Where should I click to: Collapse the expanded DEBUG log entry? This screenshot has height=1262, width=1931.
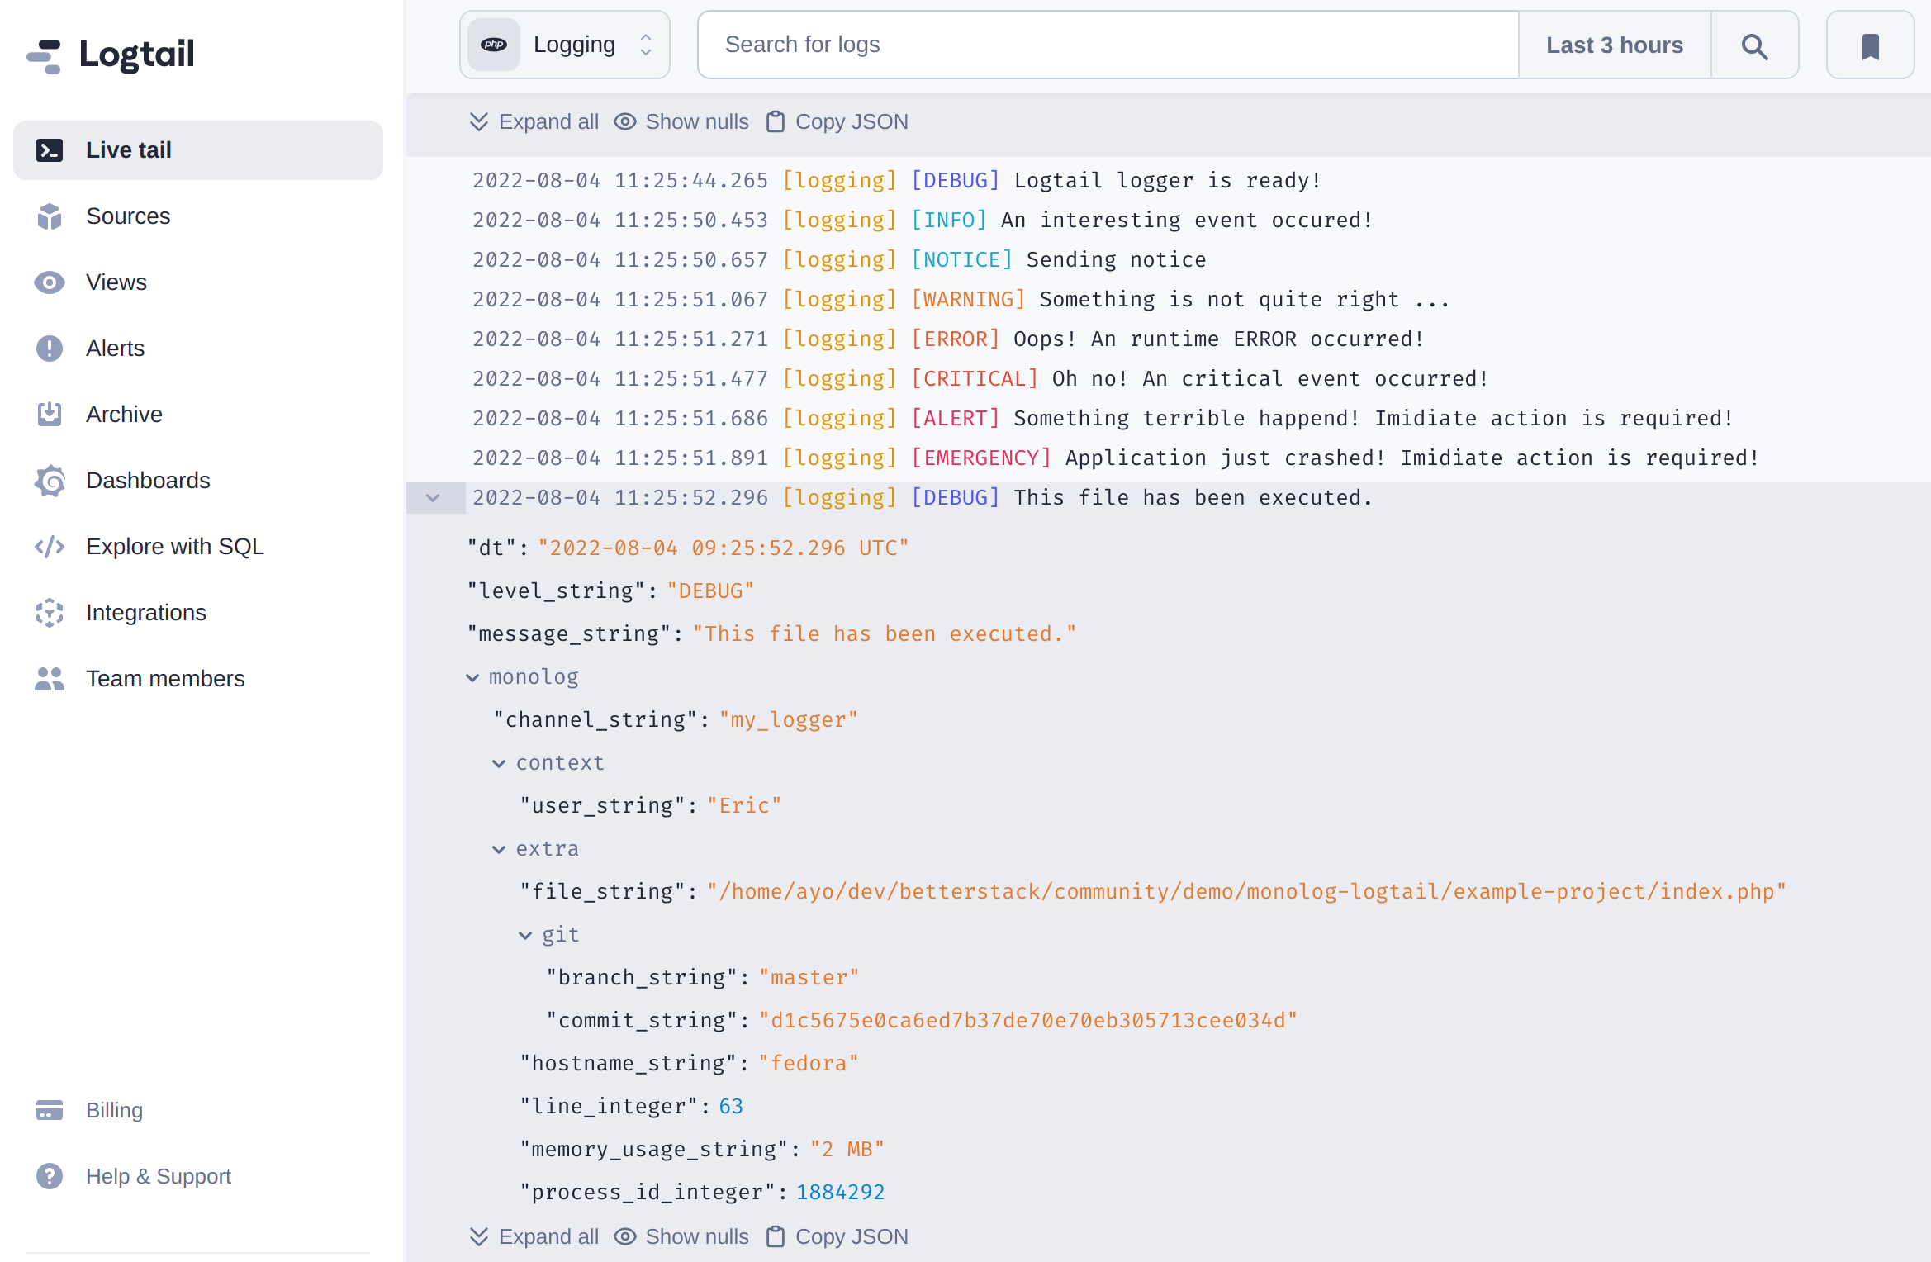point(435,497)
